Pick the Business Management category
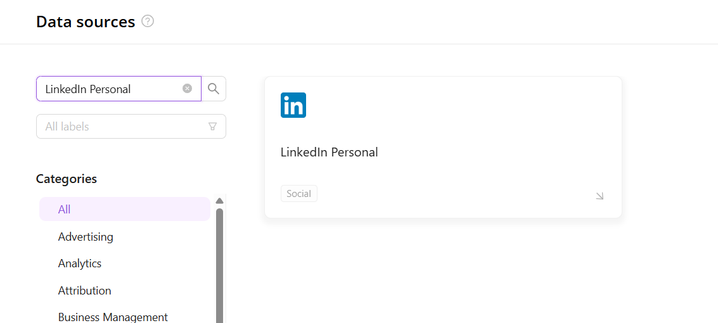This screenshot has width=718, height=323. [x=113, y=317]
